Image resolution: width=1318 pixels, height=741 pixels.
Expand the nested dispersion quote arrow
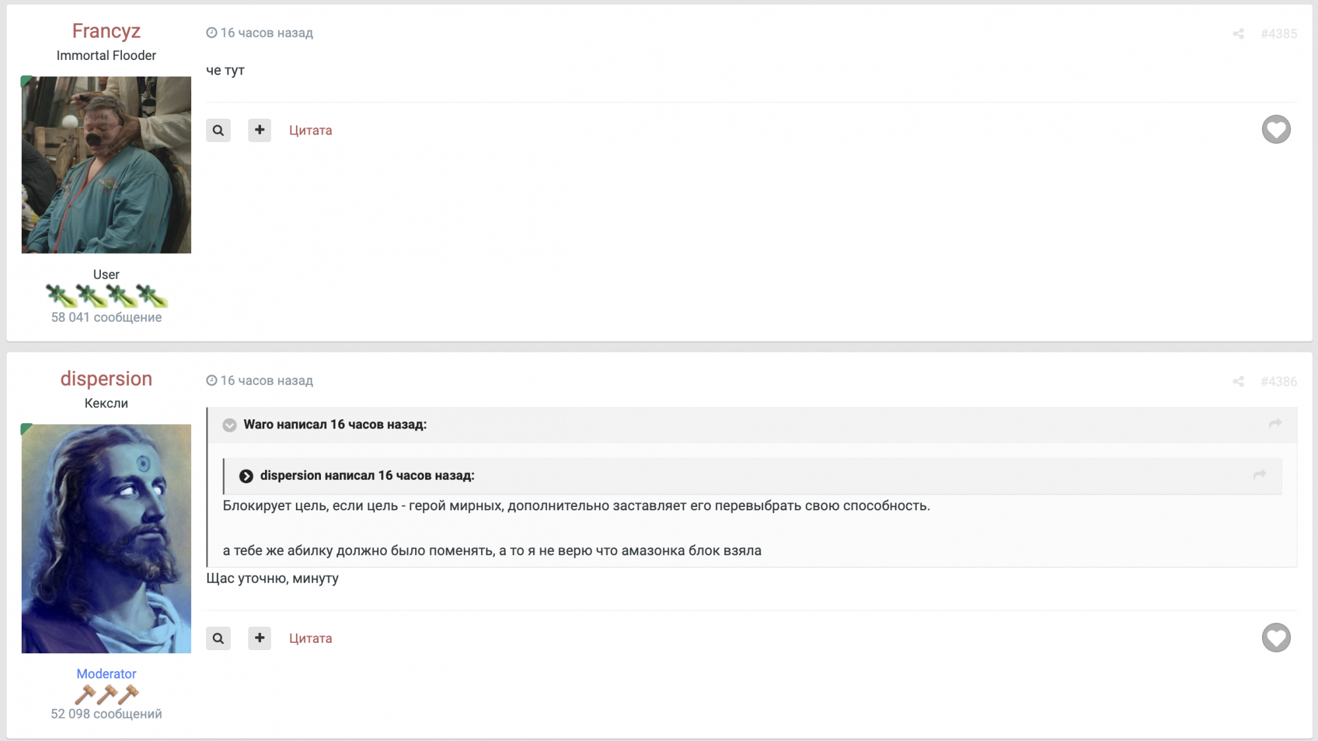[x=246, y=476]
